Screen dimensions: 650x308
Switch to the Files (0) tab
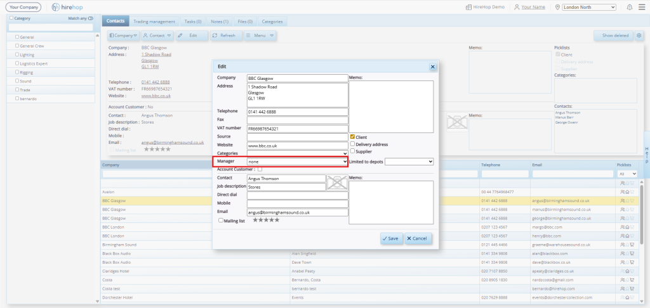(246, 21)
